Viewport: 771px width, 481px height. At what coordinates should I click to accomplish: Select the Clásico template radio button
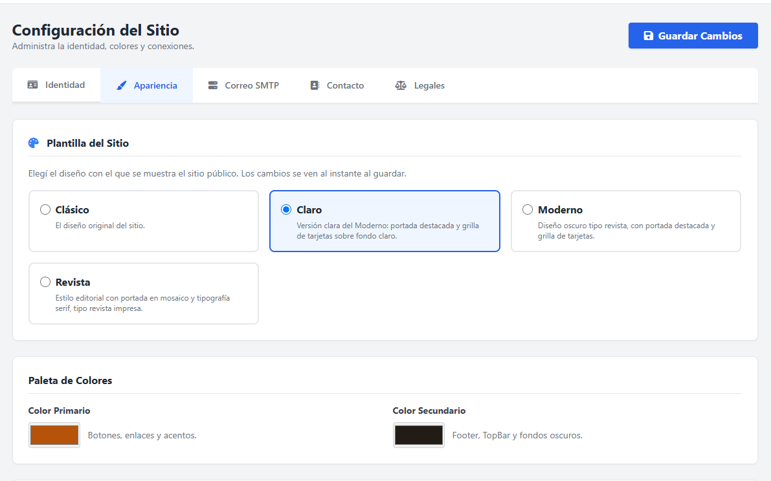45,209
